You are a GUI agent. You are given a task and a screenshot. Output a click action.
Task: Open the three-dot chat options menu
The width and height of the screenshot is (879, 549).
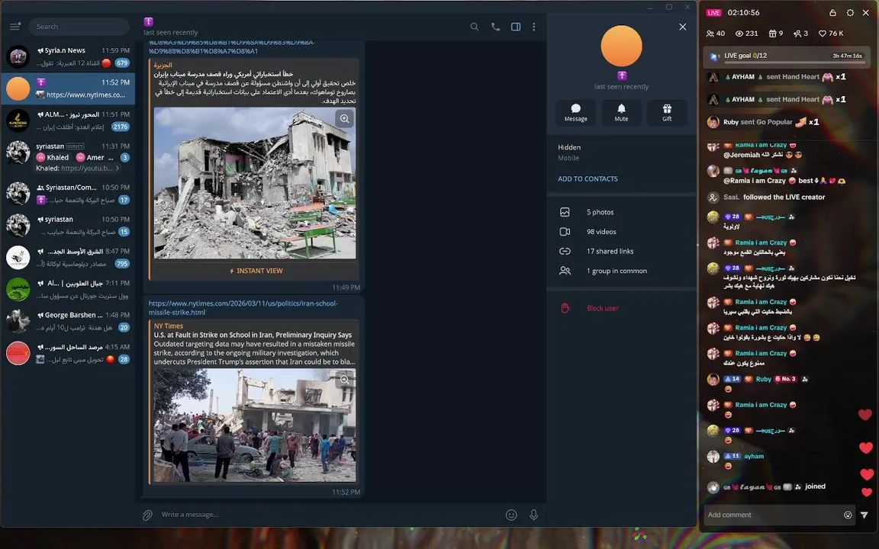533,27
